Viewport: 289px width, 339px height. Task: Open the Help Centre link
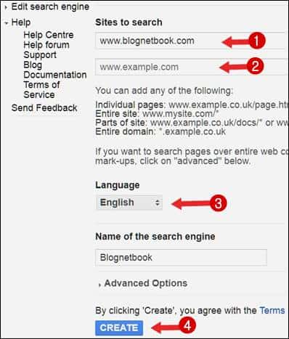coord(49,35)
